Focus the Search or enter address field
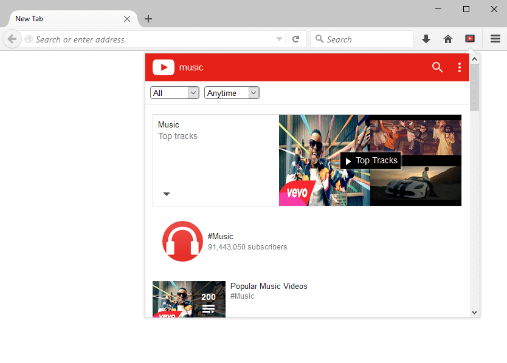507x363 pixels. point(154,39)
